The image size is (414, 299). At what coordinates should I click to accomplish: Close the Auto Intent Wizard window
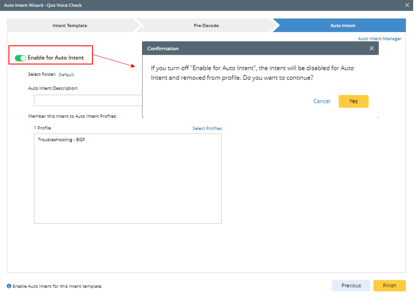pyautogui.click(x=407, y=5)
